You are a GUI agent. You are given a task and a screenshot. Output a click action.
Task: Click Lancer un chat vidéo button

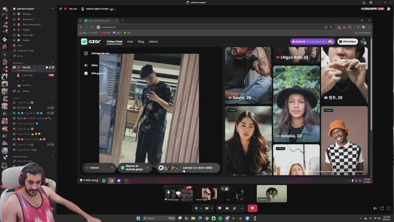188,168
